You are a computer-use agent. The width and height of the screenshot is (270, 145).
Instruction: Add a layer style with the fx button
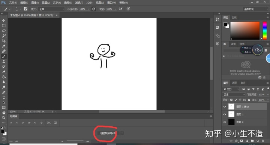point(236,141)
